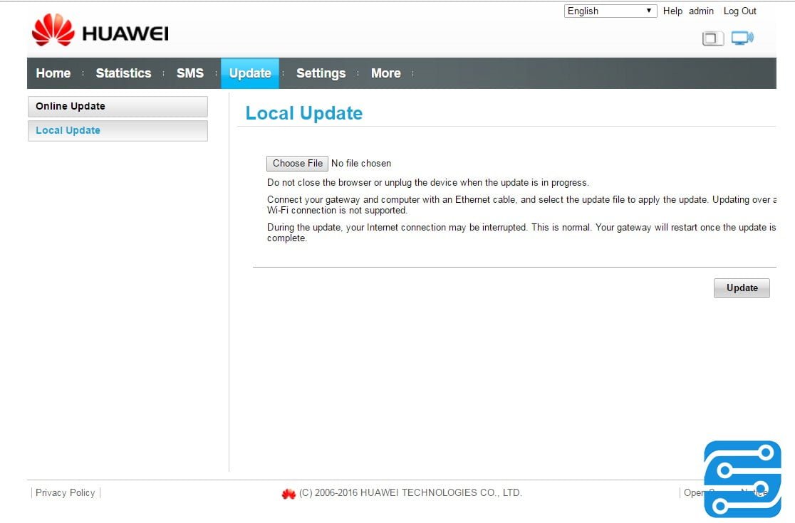Click the monitor Wi-Fi status icon
Screen dimensions: 795x523
click(742, 38)
